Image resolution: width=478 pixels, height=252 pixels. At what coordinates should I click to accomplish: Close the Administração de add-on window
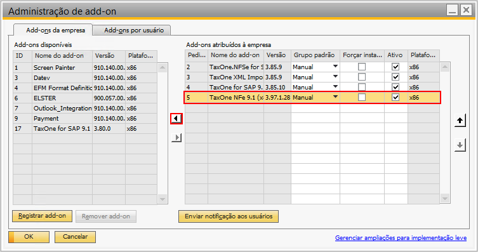pyautogui.click(x=466, y=10)
